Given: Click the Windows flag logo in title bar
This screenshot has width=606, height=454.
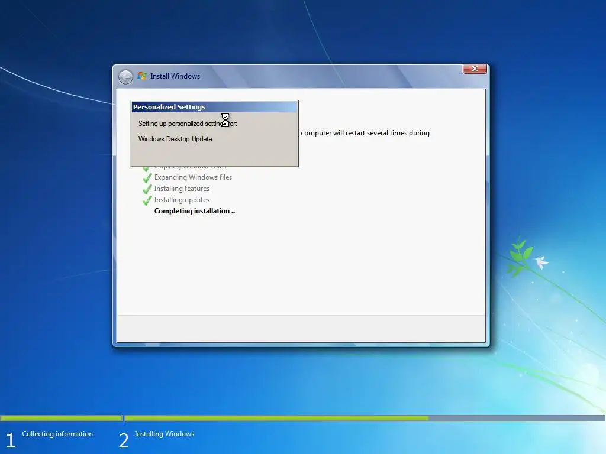Looking at the screenshot, I should click(142, 76).
